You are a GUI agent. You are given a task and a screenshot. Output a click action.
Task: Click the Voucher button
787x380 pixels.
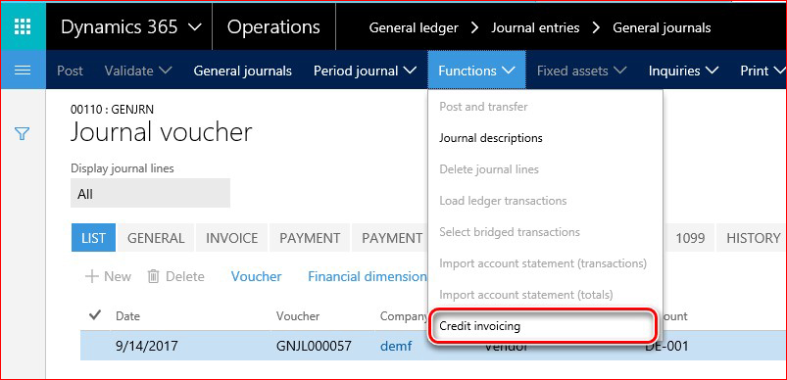(256, 276)
